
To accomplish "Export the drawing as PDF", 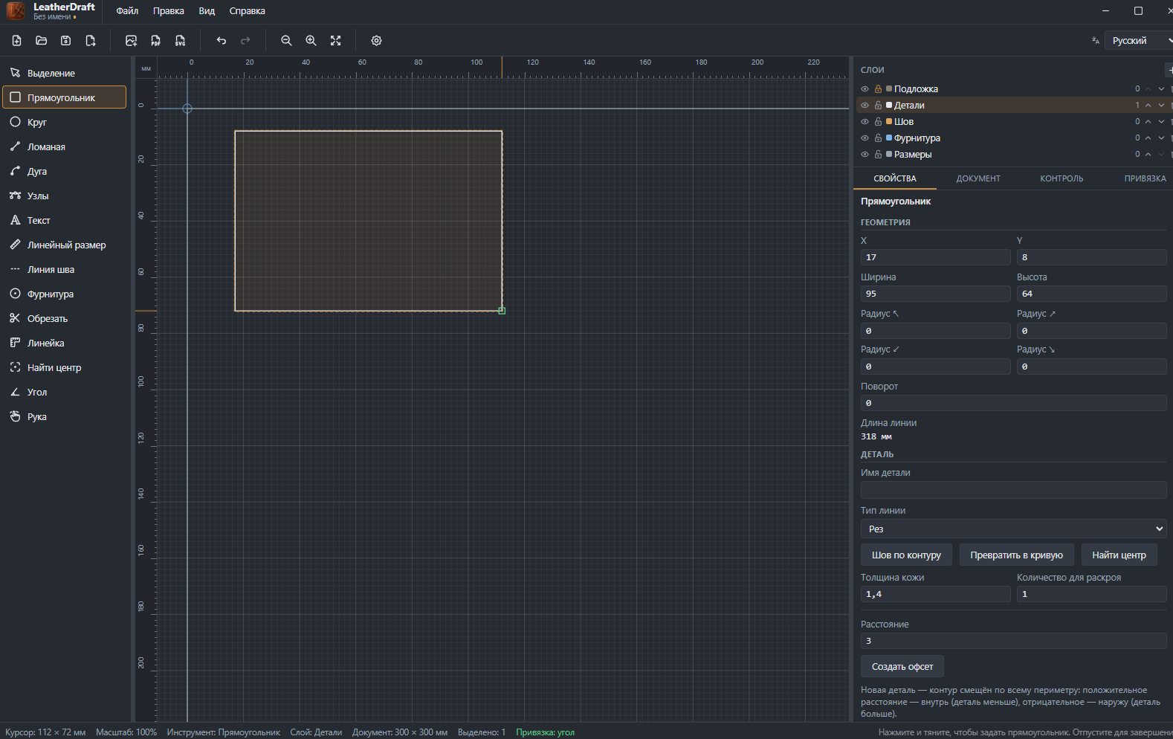I will click(x=155, y=41).
